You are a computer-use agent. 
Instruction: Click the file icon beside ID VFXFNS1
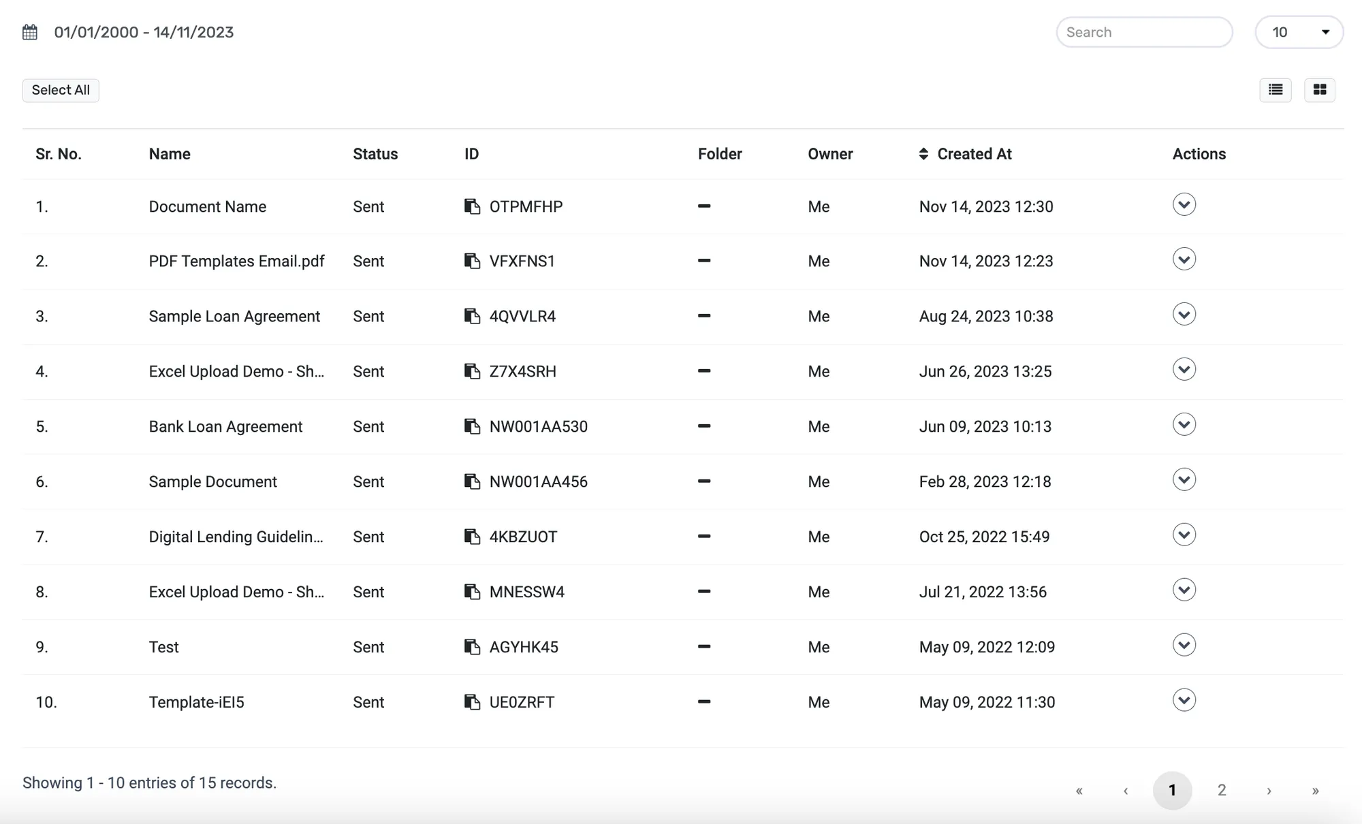[473, 261]
